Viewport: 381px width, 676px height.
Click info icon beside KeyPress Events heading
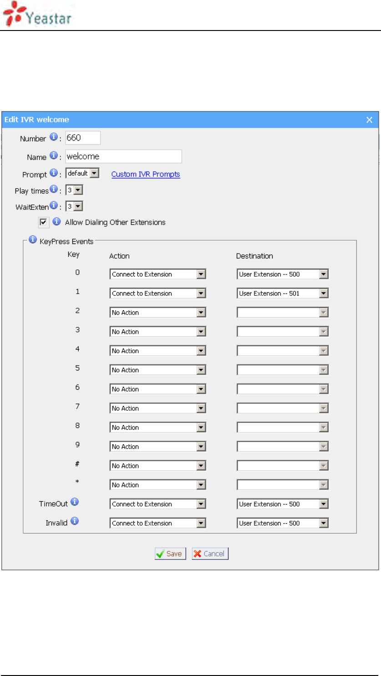pyautogui.click(x=33, y=239)
